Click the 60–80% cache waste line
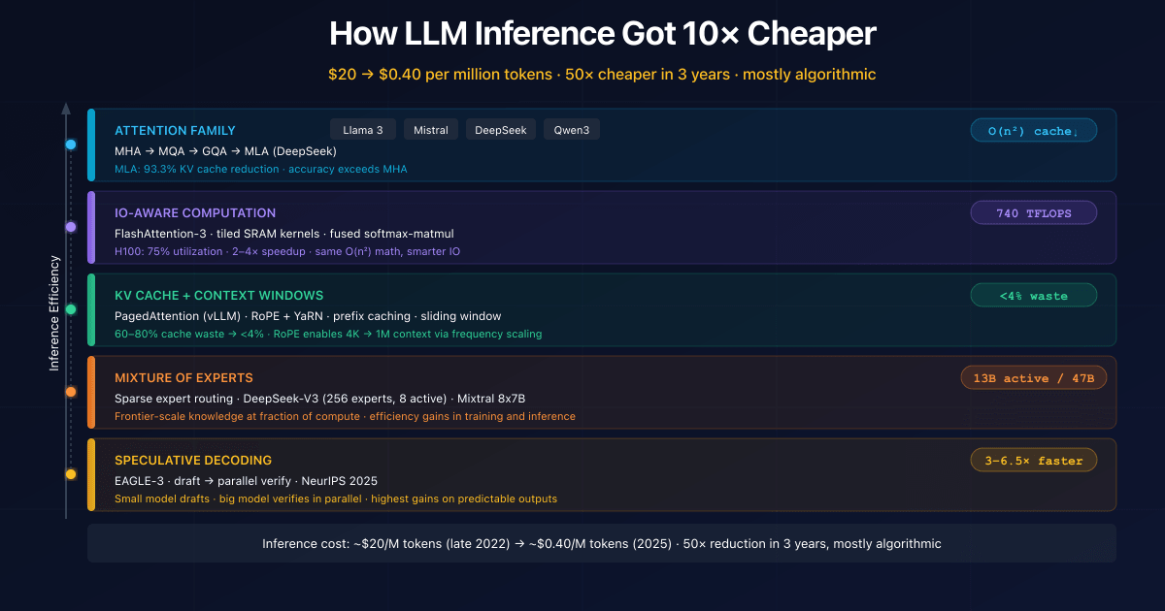The width and height of the screenshot is (1165, 611). click(328, 335)
